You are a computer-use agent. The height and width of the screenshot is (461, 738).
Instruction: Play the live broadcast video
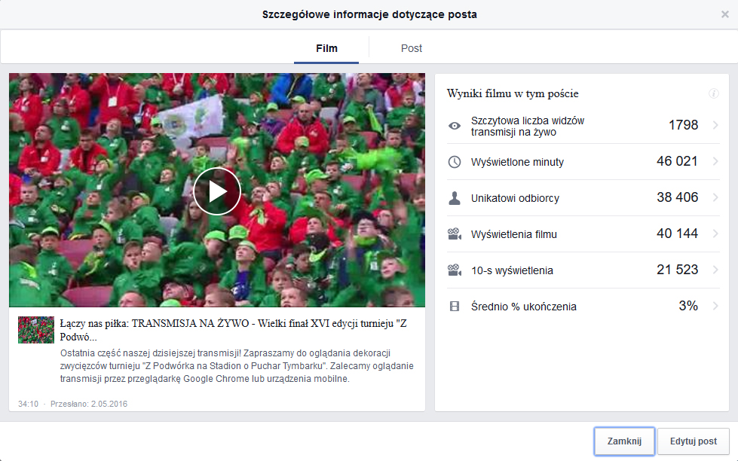pyautogui.click(x=217, y=191)
